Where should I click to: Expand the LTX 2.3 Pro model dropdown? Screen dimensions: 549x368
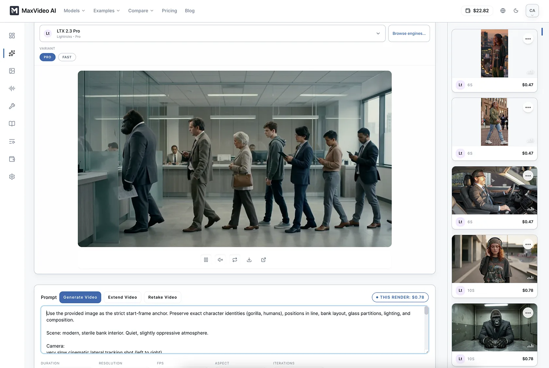pos(378,33)
